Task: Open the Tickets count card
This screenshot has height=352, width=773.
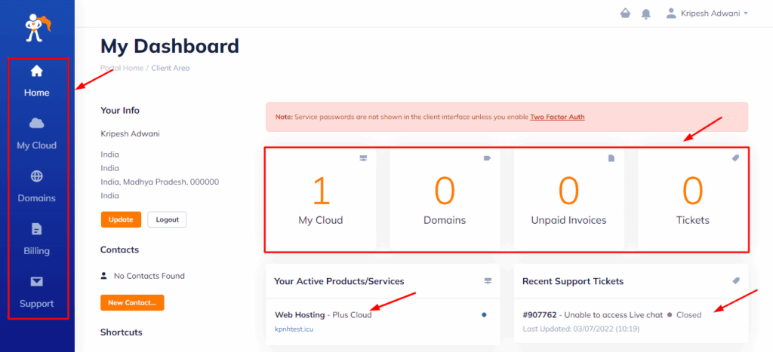Action: coord(692,199)
